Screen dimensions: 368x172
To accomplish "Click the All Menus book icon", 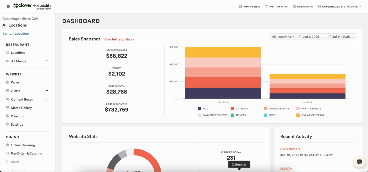I will coord(7,61).
